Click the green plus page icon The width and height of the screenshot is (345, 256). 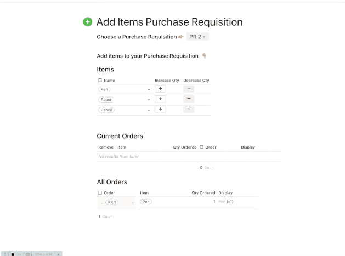pyautogui.click(x=87, y=22)
